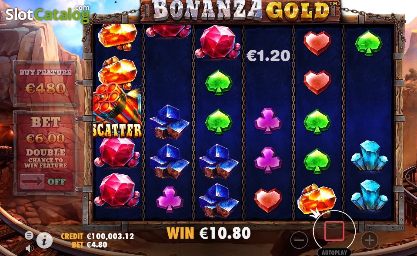
Task: Click the WIN €10.80 total display
Action: pyautogui.click(x=209, y=233)
